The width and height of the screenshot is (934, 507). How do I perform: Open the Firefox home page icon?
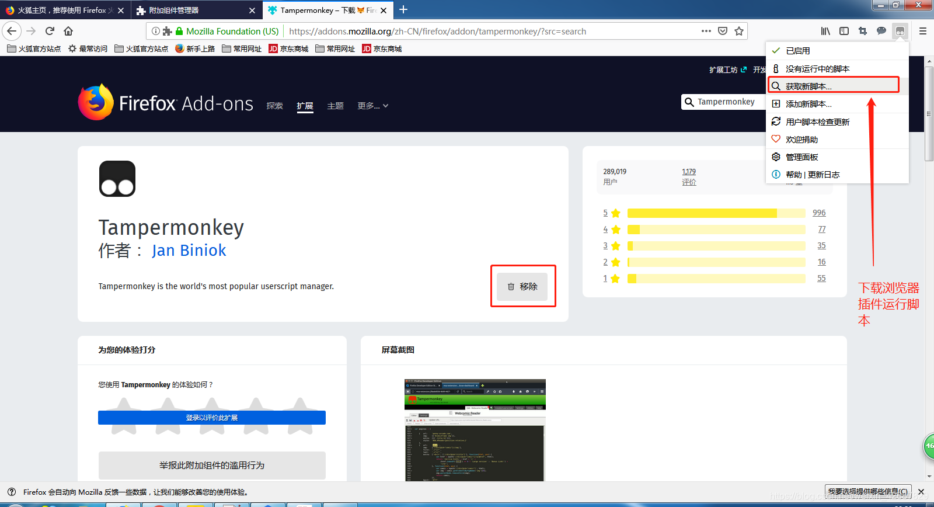point(69,31)
